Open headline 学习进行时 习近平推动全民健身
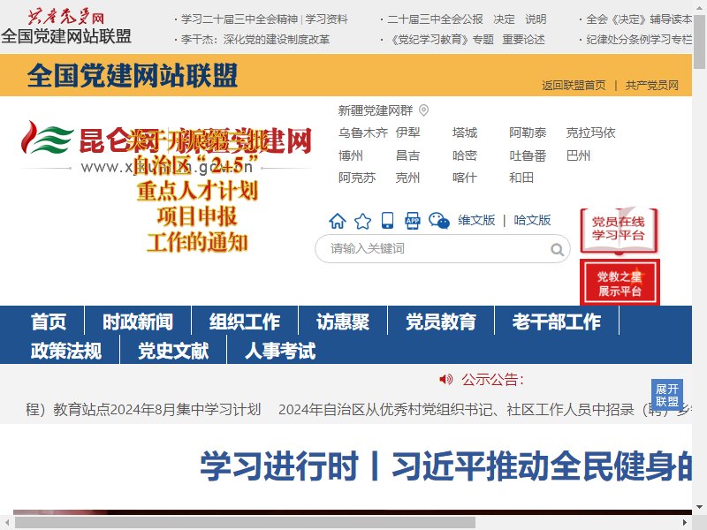The image size is (707, 530). click(x=445, y=466)
